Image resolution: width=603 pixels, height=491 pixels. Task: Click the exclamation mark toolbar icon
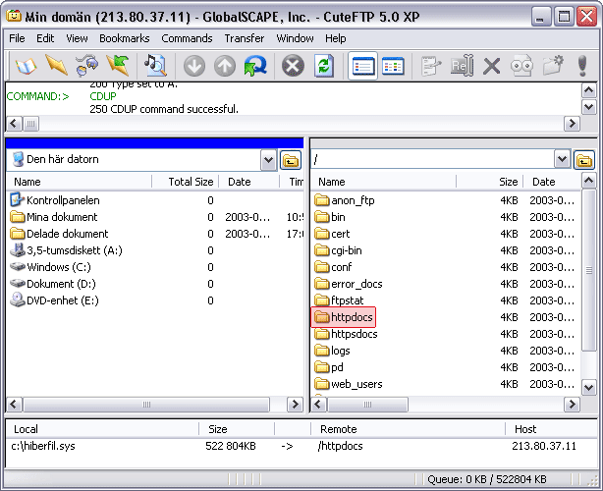pos(582,66)
